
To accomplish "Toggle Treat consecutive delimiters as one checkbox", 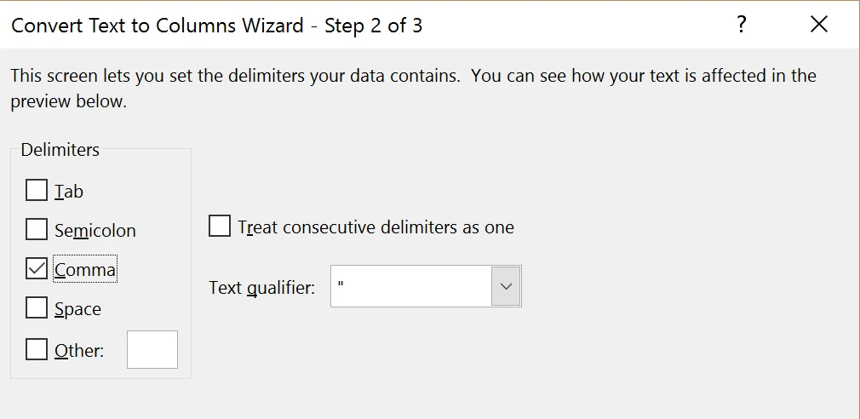I will tap(220, 226).
